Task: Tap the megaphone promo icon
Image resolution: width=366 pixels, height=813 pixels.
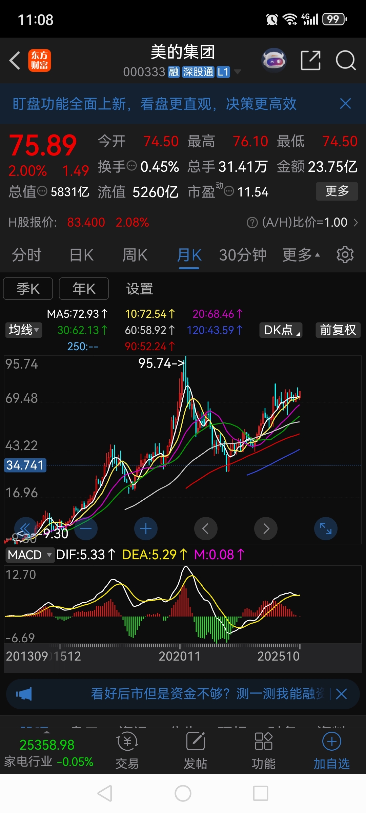Action: (24, 694)
